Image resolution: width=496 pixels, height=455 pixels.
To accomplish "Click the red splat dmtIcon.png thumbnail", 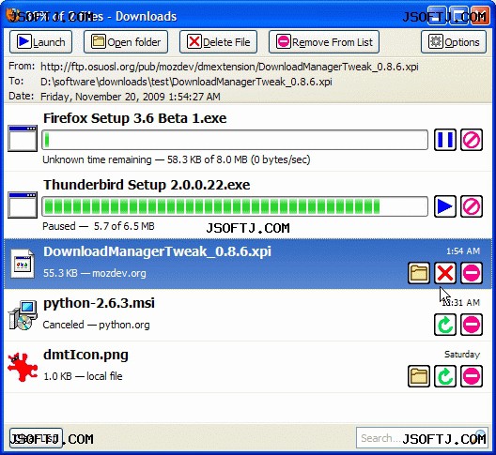I will [x=23, y=367].
